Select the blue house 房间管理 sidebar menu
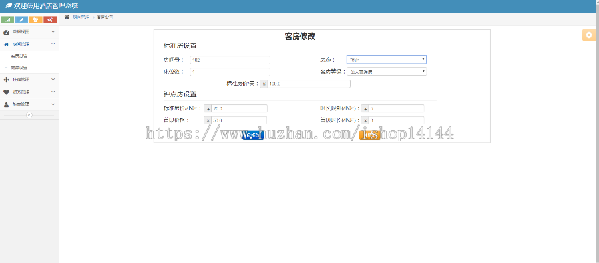This screenshot has width=599, height=263. point(29,44)
